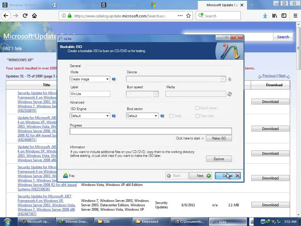Open the FAQ link

(6, 48)
